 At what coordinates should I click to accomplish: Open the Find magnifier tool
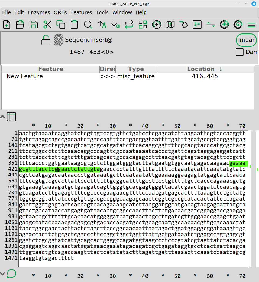tap(88, 25)
